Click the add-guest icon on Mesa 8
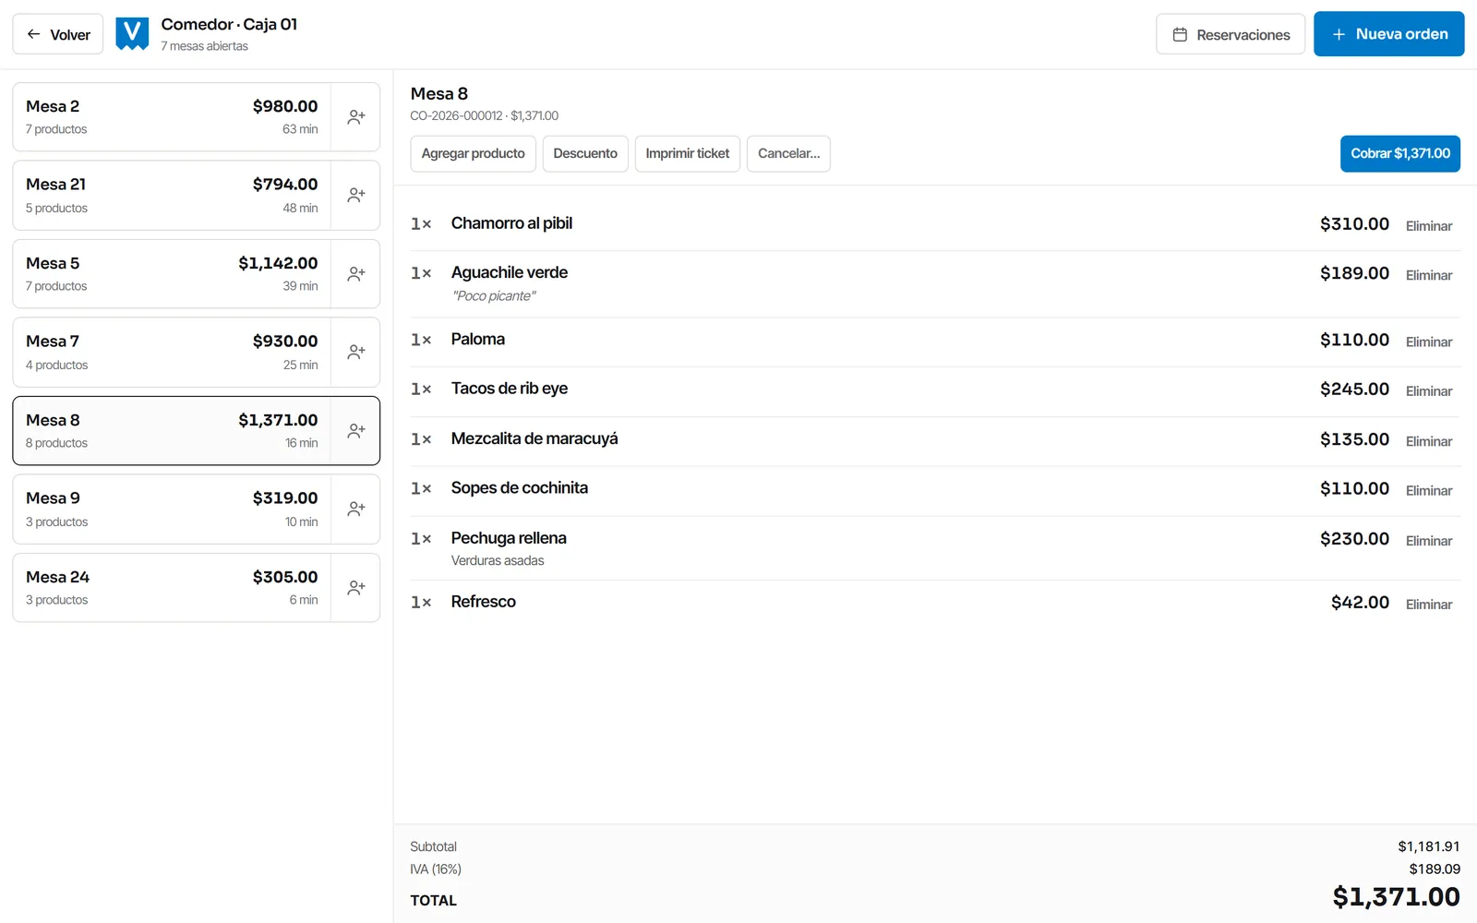 pyautogui.click(x=355, y=431)
